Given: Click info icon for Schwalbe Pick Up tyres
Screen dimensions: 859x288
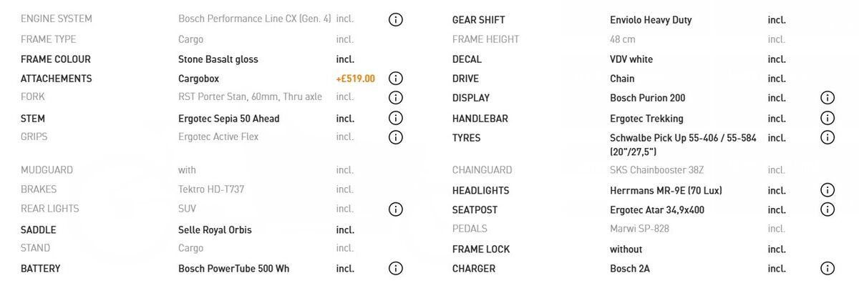Looking at the screenshot, I should click(x=828, y=137).
